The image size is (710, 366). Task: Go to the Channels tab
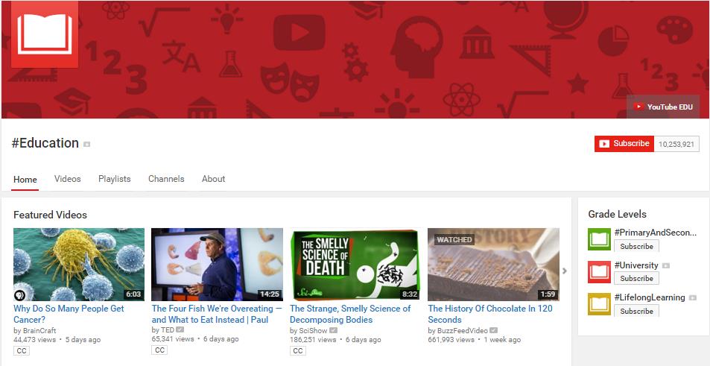click(x=166, y=178)
